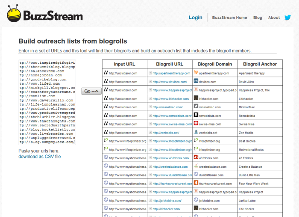Select 'David Allen' anchor text
Image resolution: width=299 pixels, height=217 pixels.
(246, 82)
